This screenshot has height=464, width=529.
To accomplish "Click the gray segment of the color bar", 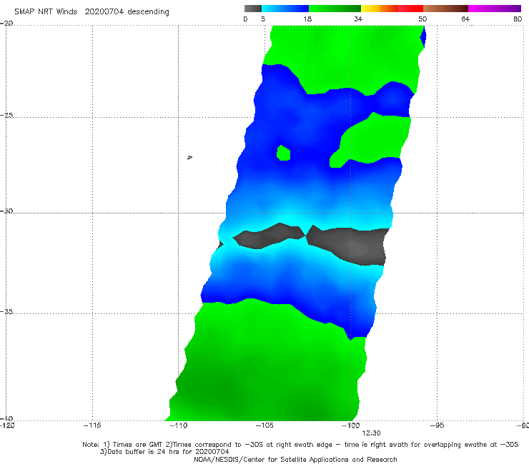I will pyautogui.click(x=253, y=9).
